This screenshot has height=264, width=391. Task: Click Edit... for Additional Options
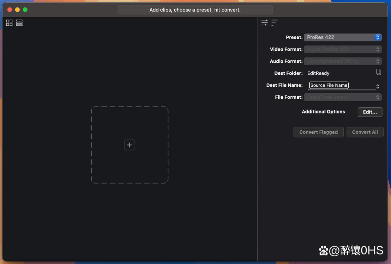(x=370, y=112)
